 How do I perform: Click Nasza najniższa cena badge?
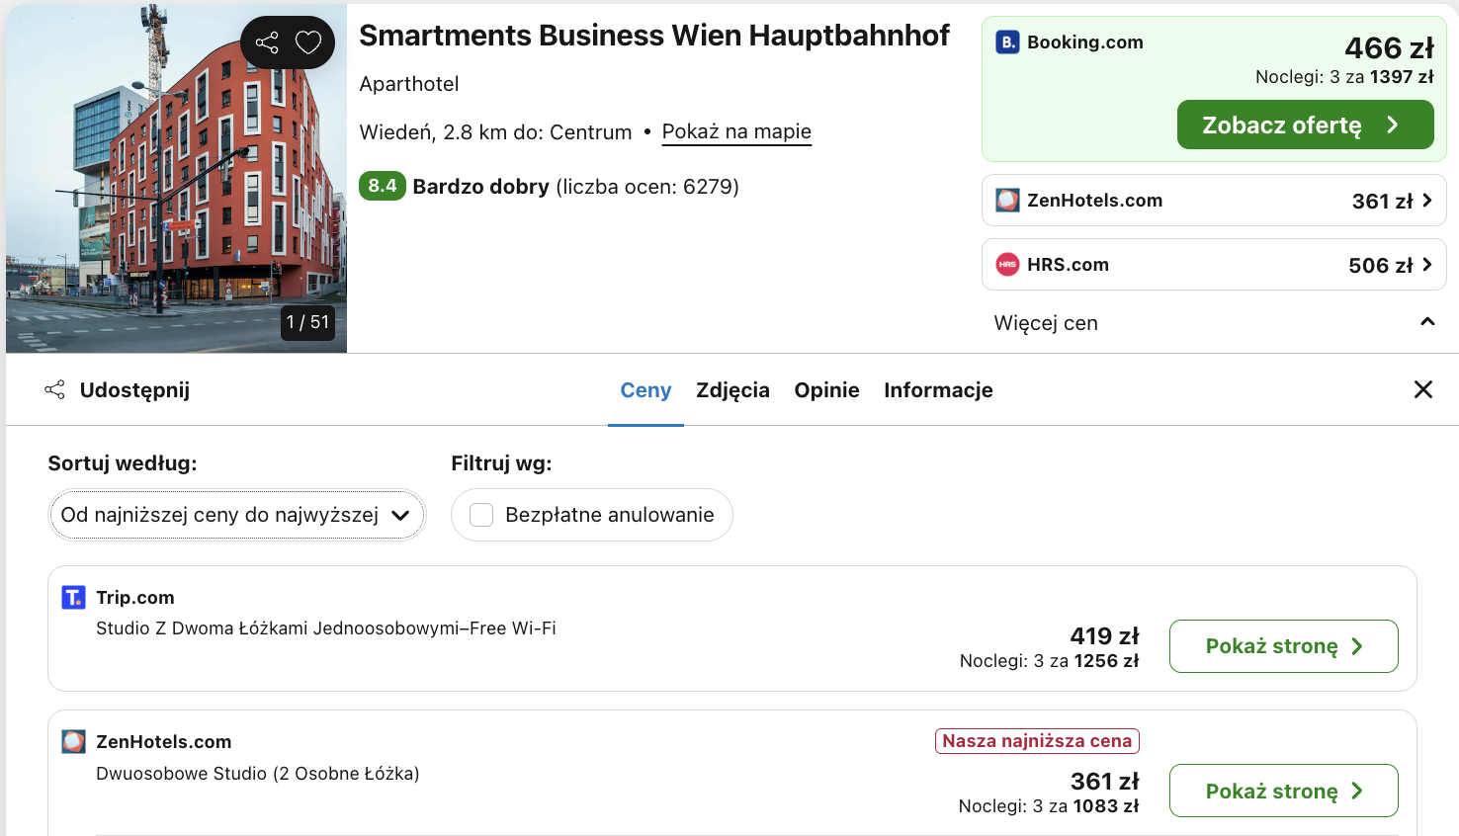[x=1037, y=741]
